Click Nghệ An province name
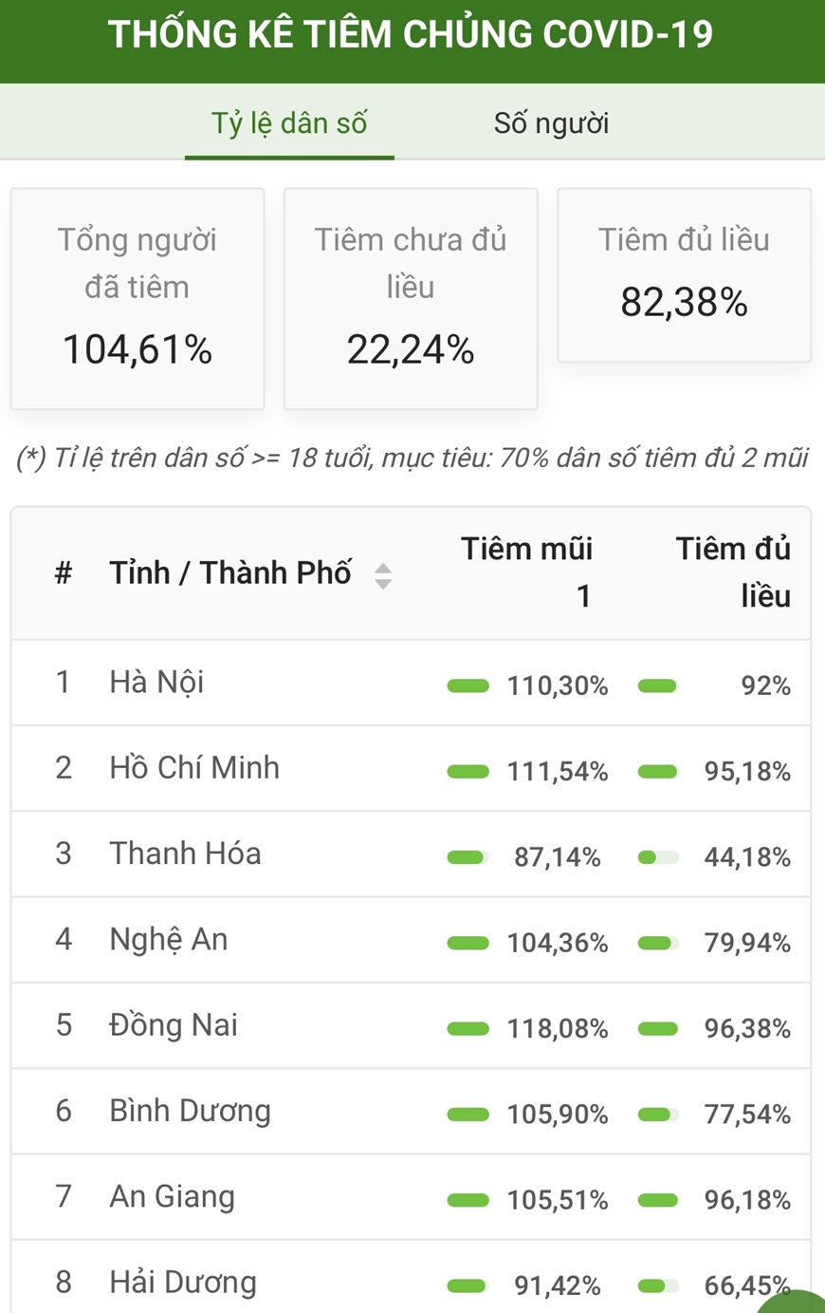 pyautogui.click(x=169, y=940)
